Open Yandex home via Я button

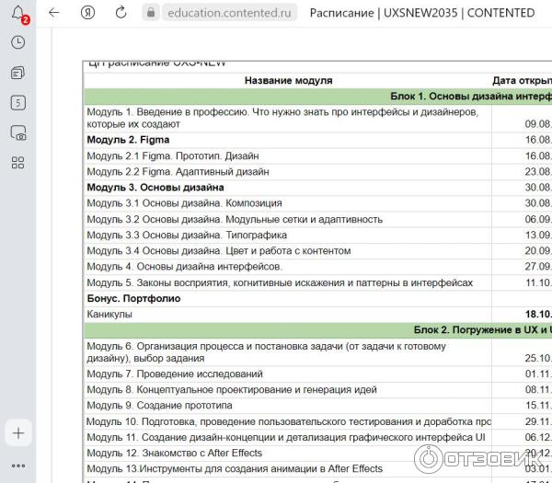pyautogui.click(x=87, y=13)
